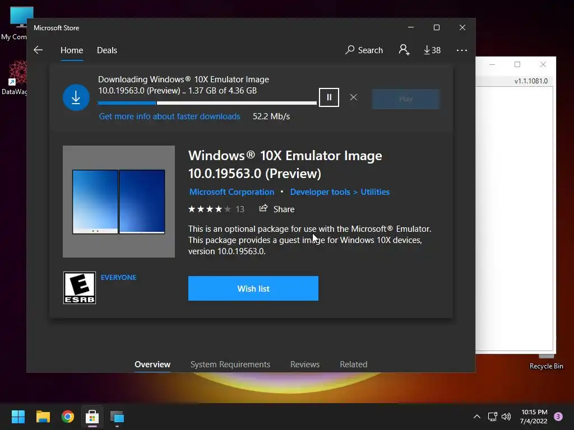Go back with the Store back arrow

coord(38,50)
